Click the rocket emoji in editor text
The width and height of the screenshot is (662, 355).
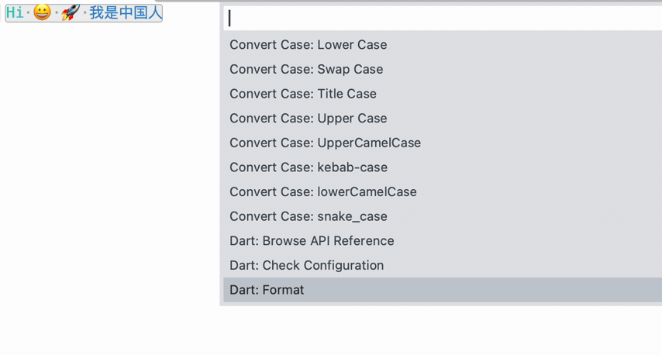point(71,12)
